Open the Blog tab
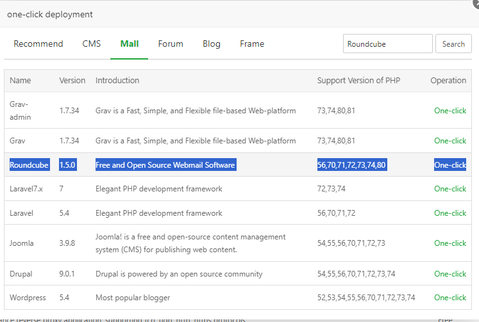479x322 pixels. tap(212, 44)
